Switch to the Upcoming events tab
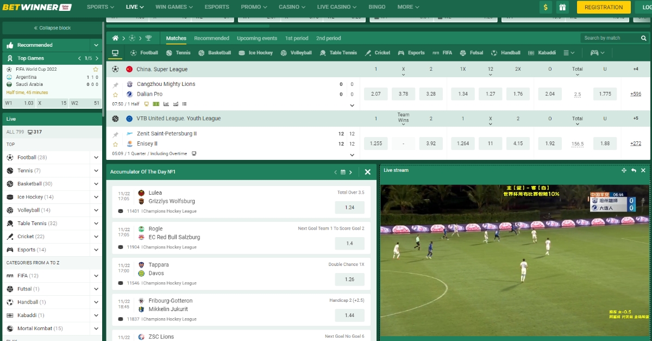Image resolution: width=652 pixels, height=341 pixels. [x=257, y=38]
